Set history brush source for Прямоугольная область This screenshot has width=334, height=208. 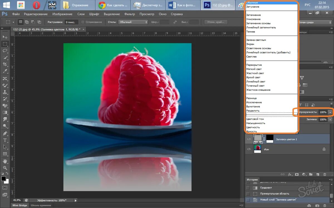pyautogui.click(x=248, y=194)
